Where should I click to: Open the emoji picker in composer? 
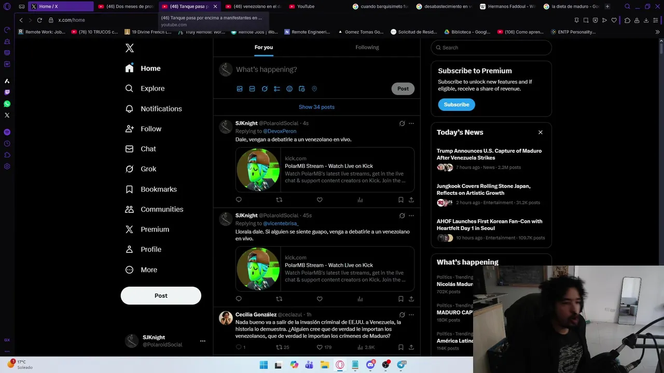(289, 89)
